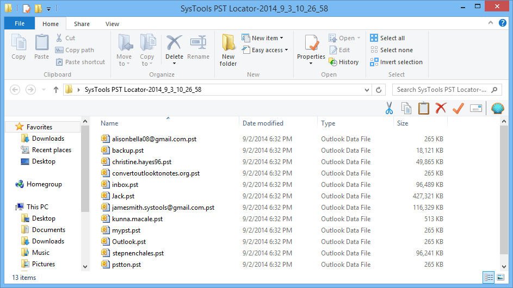The width and height of the screenshot is (513, 288).
Task: Click Copy path in the ribbon
Action: tap(75, 50)
